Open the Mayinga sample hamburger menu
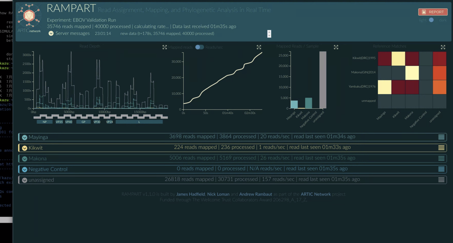The height and width of the screenshot is (243, 453). (441, 137)
